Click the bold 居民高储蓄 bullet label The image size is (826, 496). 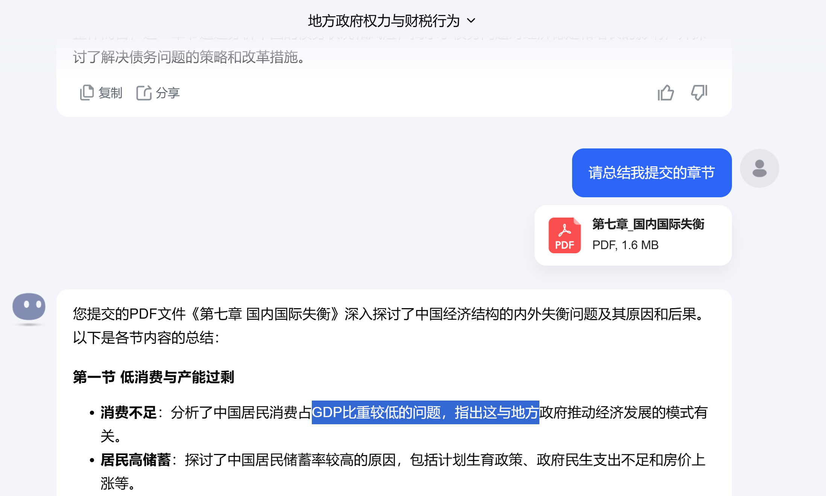[x=135, y=460]
